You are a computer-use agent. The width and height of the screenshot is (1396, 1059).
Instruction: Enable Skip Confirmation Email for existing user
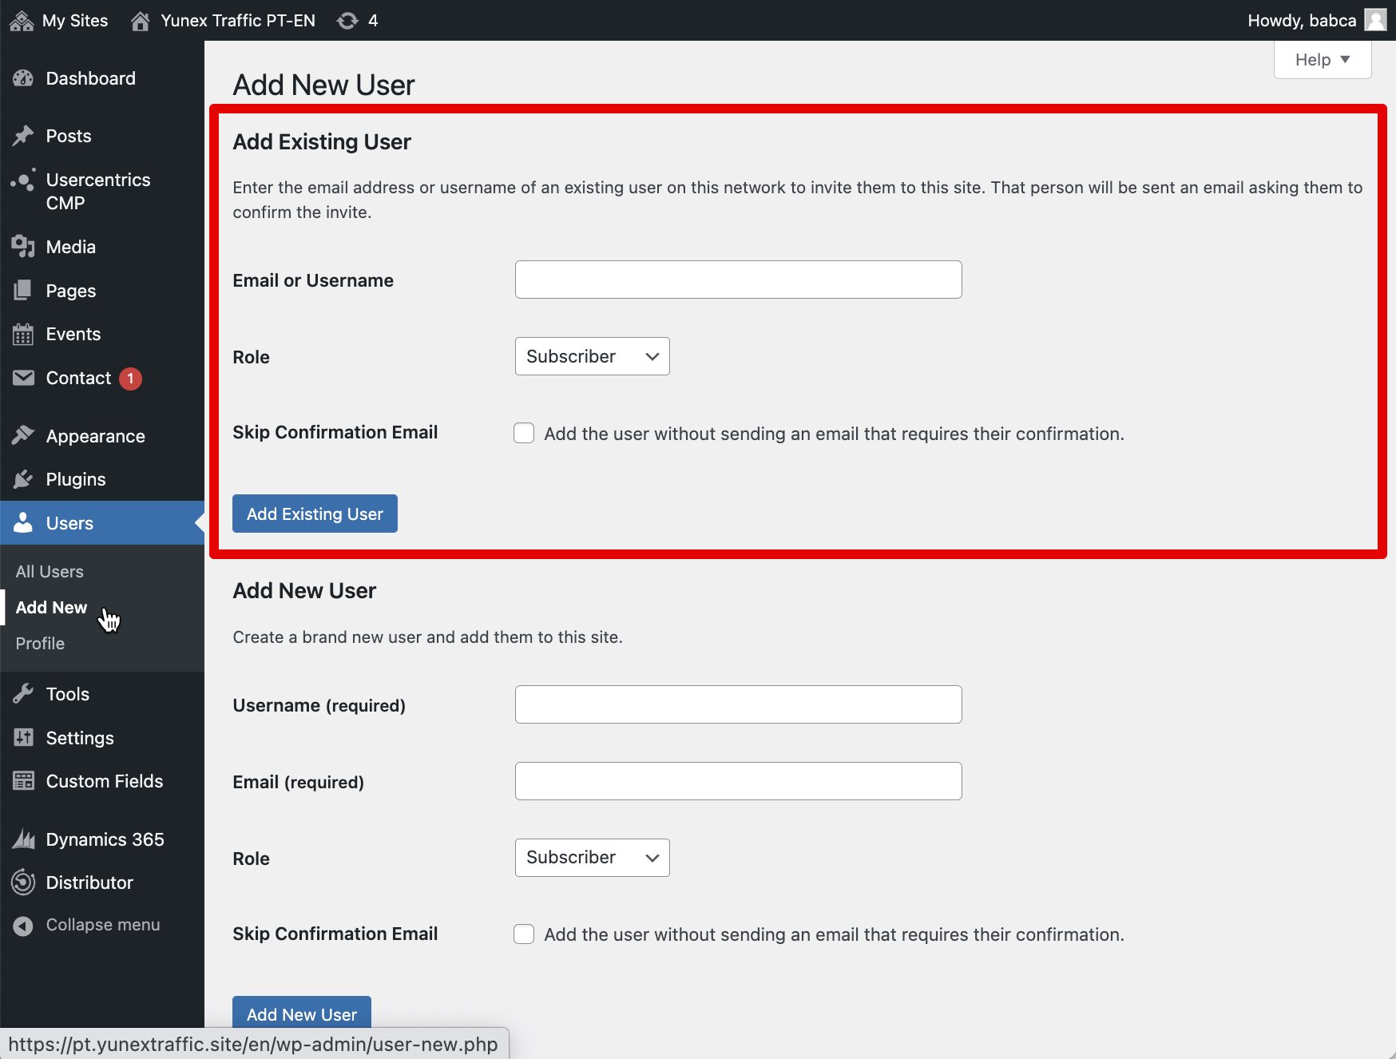pyautogui.click(x=524, y=434)
